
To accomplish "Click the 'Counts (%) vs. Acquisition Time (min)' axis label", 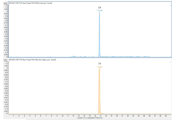I will coord(90,118).
